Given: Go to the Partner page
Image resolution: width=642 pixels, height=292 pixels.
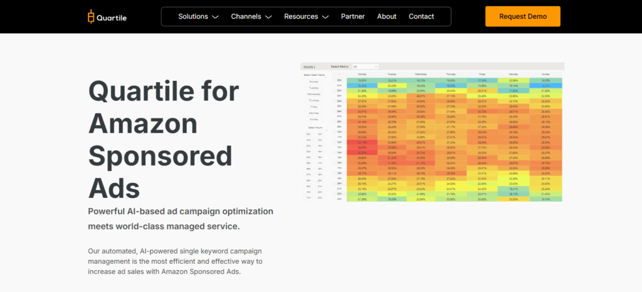Looking at the screenshot, I should (x=353, y=17).
